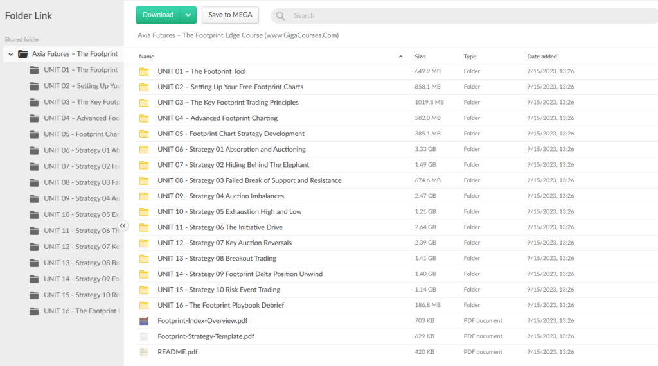Select 'UNIT 02 – Setting Up Your Free Footprint Charts'
The image size is (658, 366).
(x=231, y=87)
